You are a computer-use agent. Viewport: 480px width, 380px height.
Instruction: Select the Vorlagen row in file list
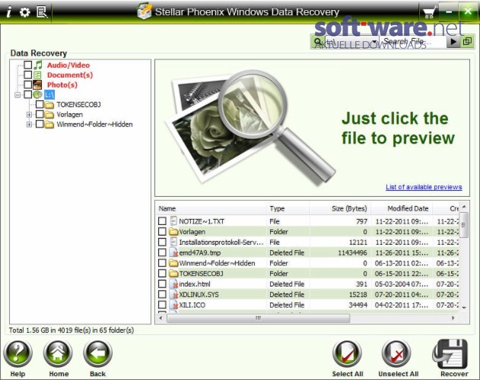coord(307,232)
